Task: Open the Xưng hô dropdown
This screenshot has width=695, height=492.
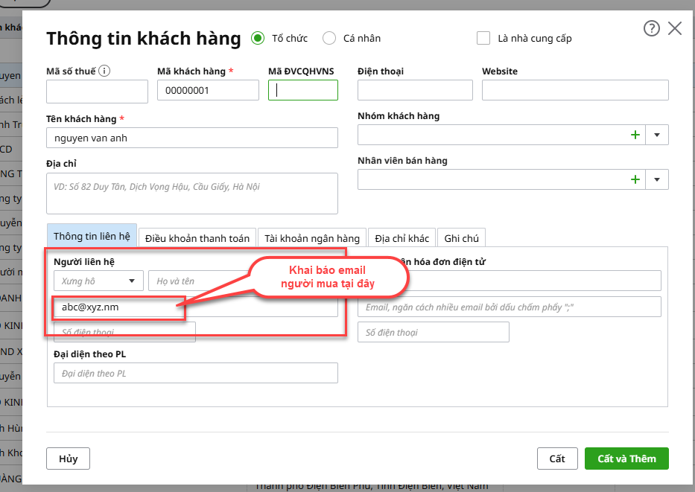Action: pos(98,281)
